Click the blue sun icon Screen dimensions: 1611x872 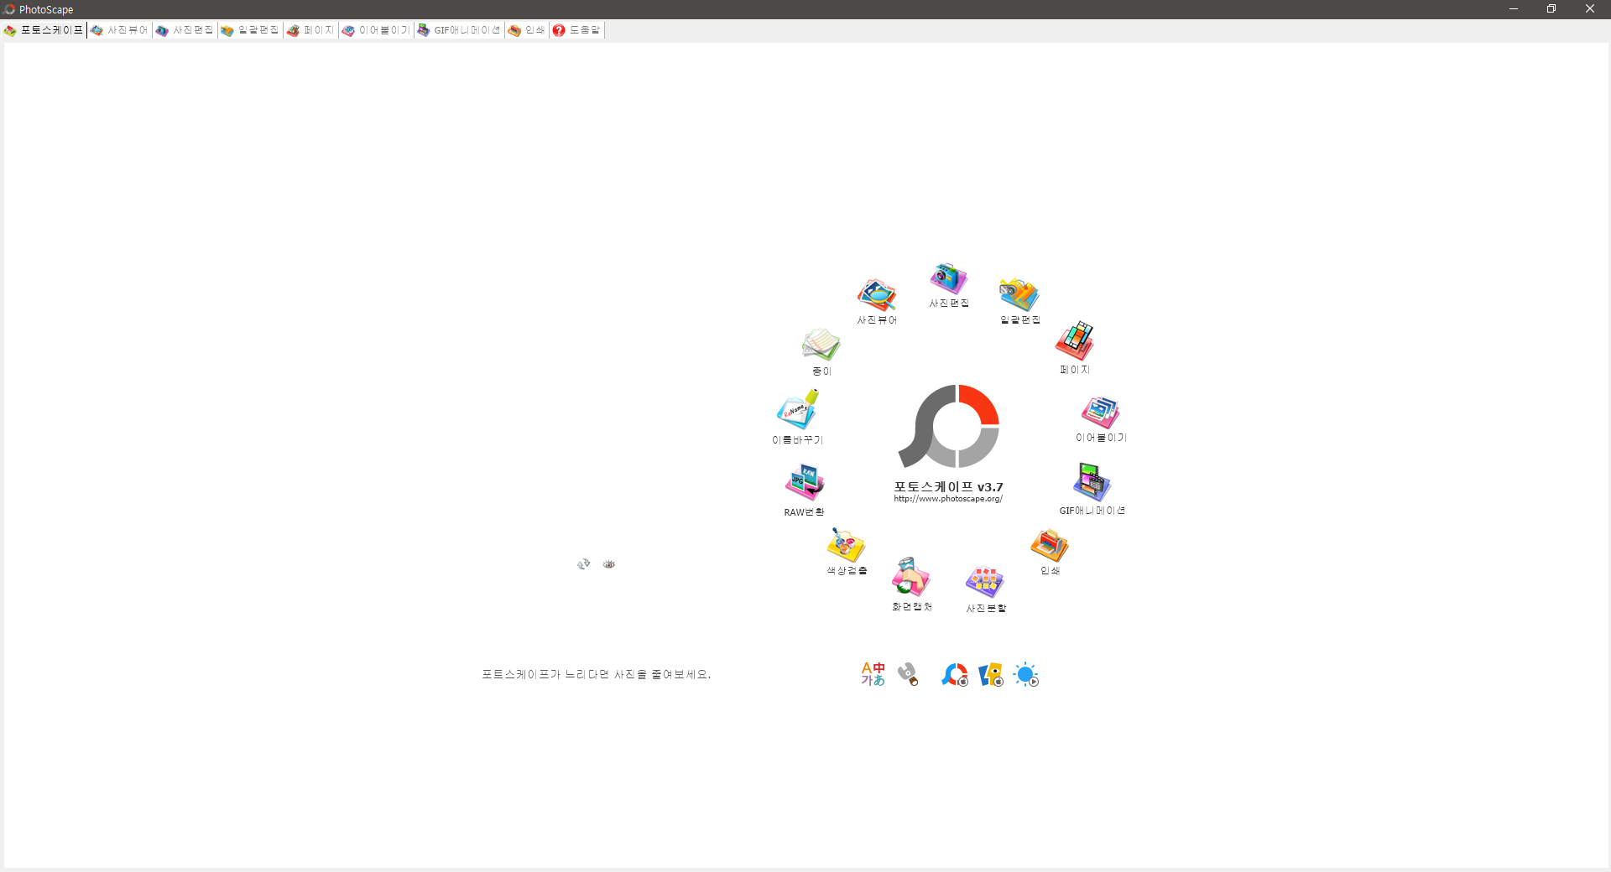[1026, 674]
